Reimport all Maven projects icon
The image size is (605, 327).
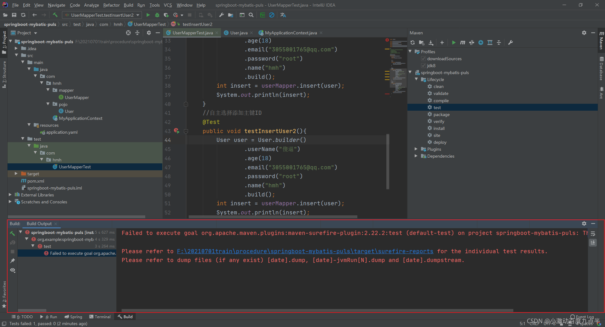pyautogui.click(x=412, y=43)
